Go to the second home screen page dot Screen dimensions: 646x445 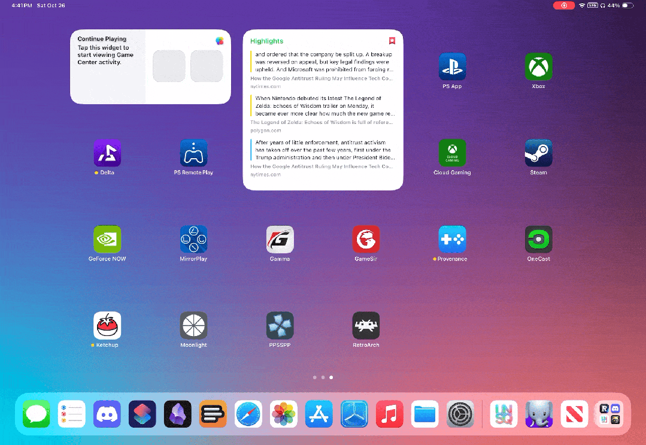coord(323,377)
